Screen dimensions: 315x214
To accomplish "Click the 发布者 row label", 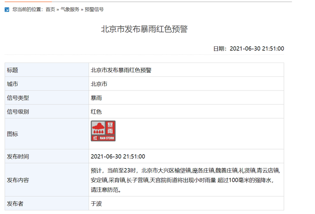I will (15, 204).
